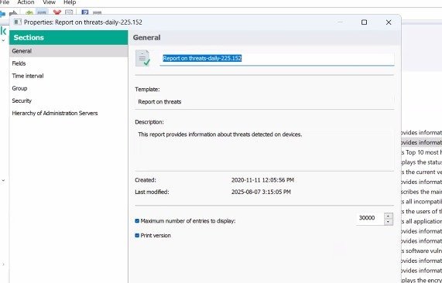Select background row 'Top 10 most h'

(x=422, y=152)
